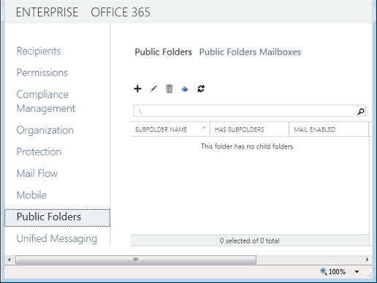Screen dimensions: 377x283
Task: Select the Public Folders tab heading
Action: tap(164, 52)
